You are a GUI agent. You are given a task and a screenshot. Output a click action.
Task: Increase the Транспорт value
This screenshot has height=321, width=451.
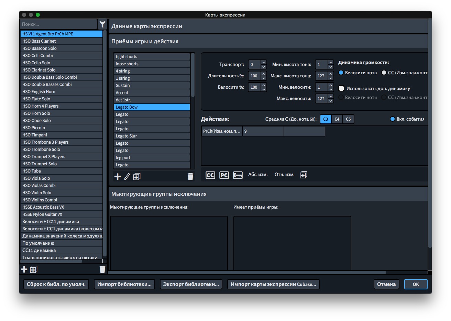point(264,62)
